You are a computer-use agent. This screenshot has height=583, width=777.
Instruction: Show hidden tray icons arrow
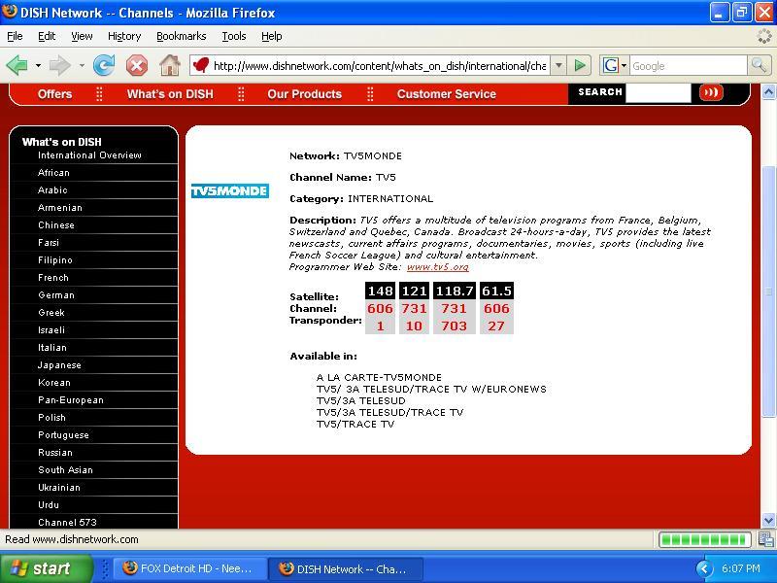[703, 568]
